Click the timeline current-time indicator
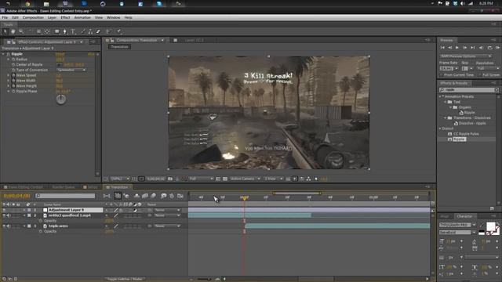This screenshot has width=502, height=282. [x=244, y=198]
